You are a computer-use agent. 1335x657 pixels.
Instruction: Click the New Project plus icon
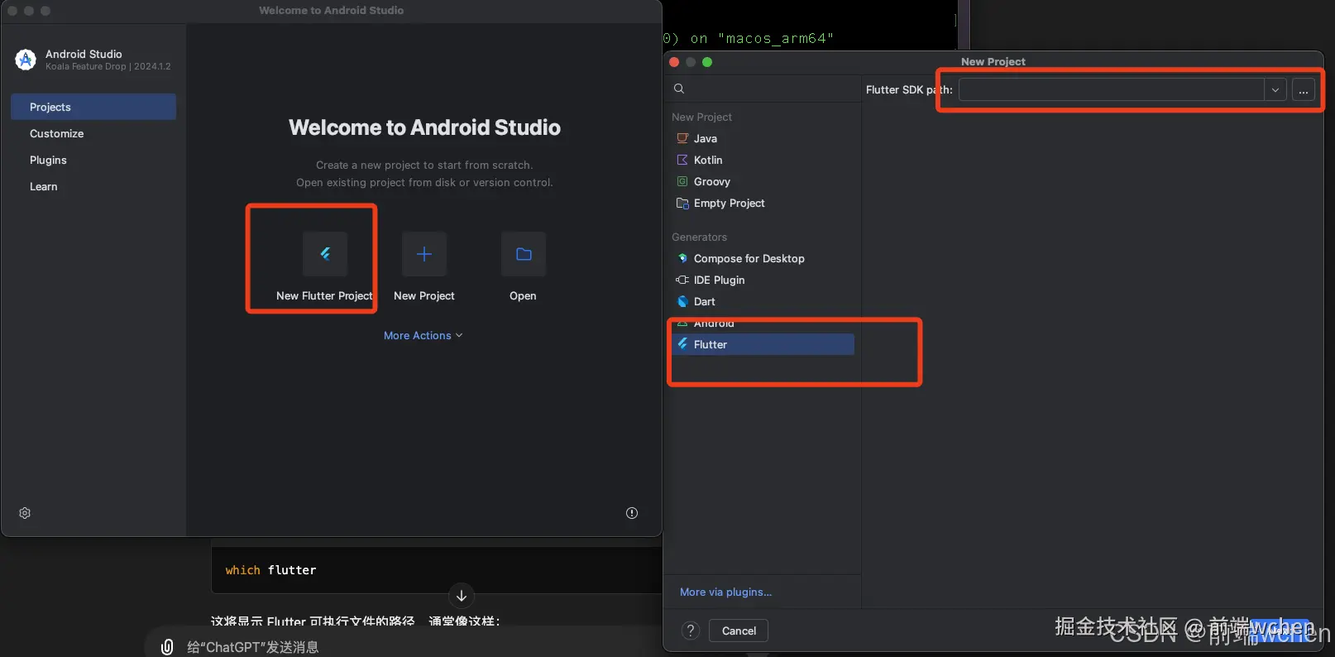click(424, 254)
